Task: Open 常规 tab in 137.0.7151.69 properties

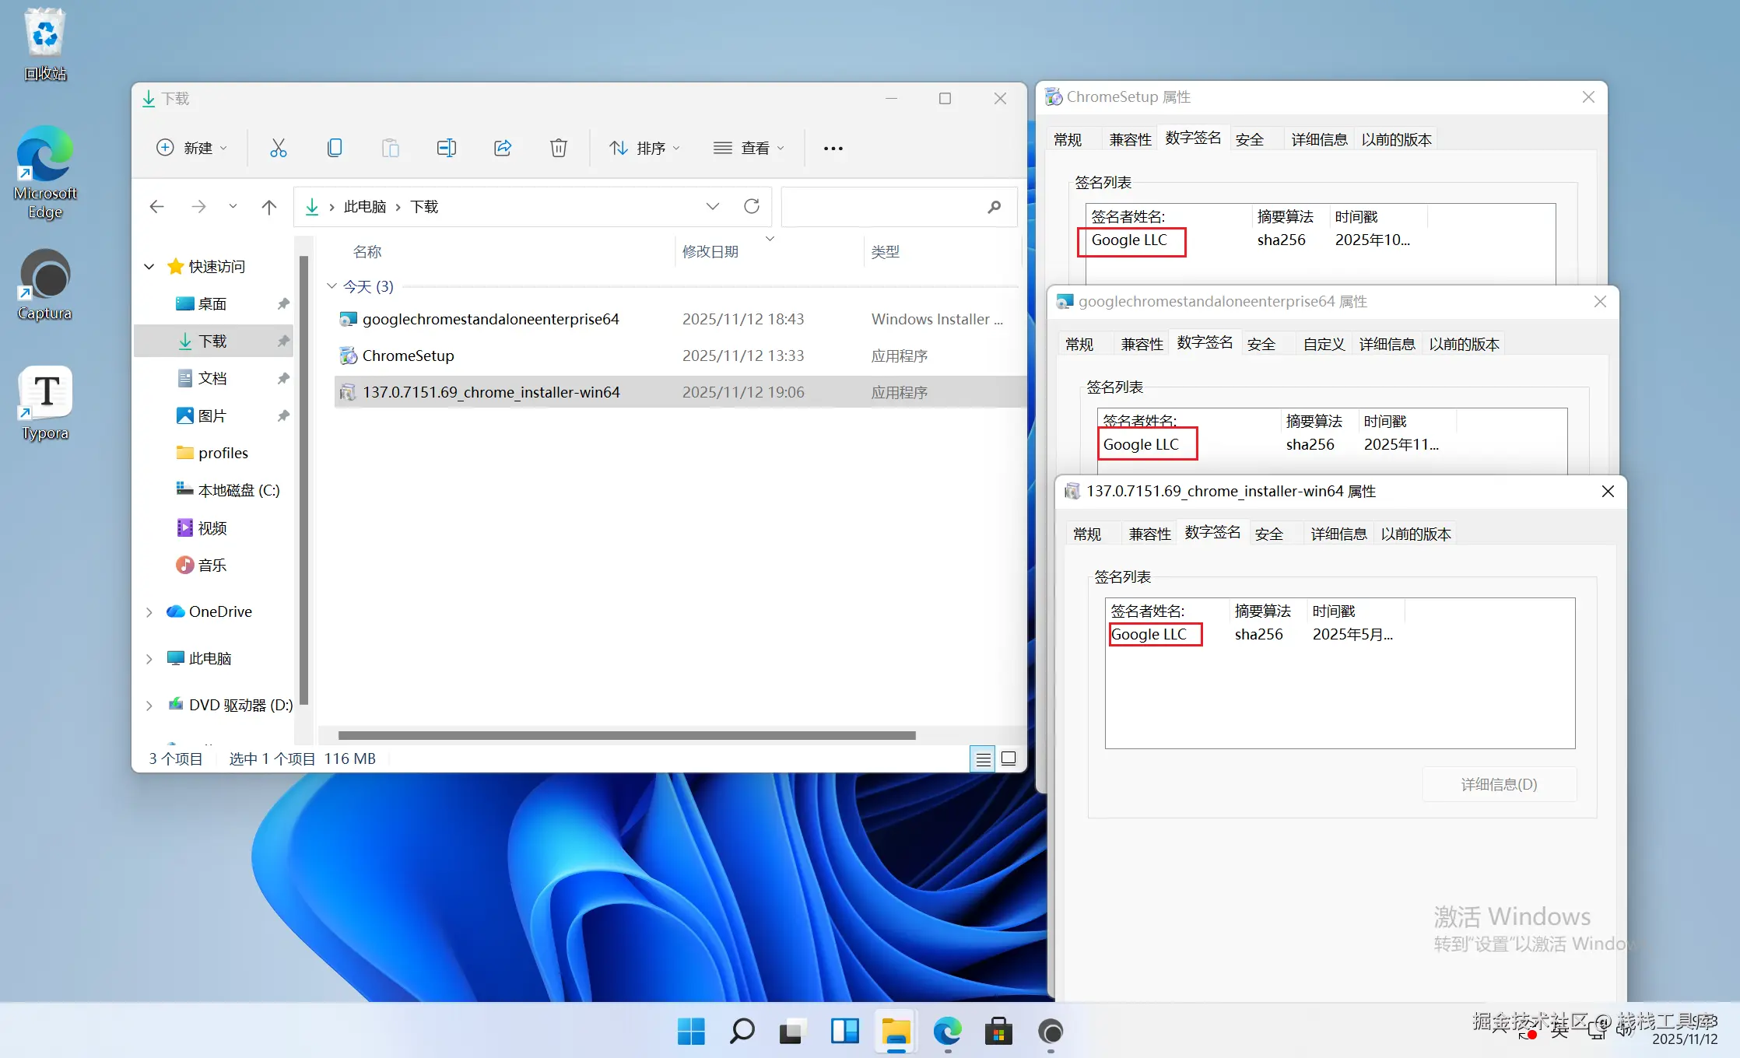Action: (x=1086, y=534)
